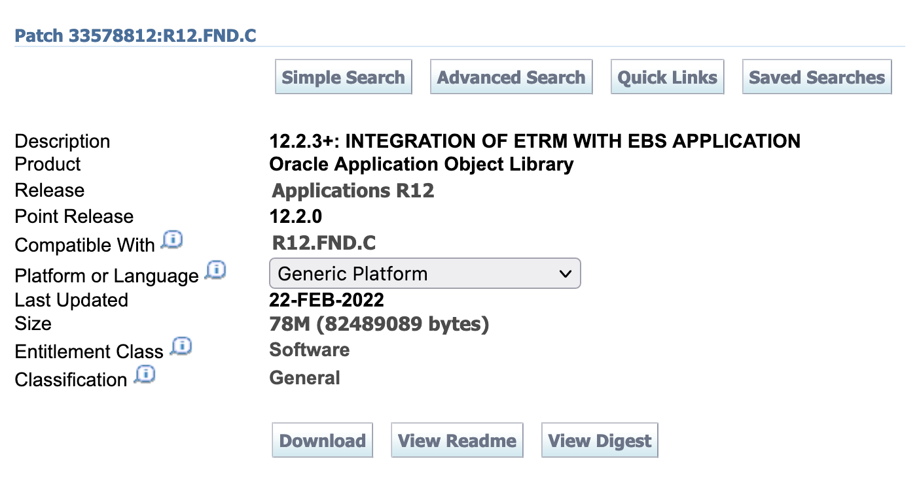Click the View Digest button

point(599,441)
